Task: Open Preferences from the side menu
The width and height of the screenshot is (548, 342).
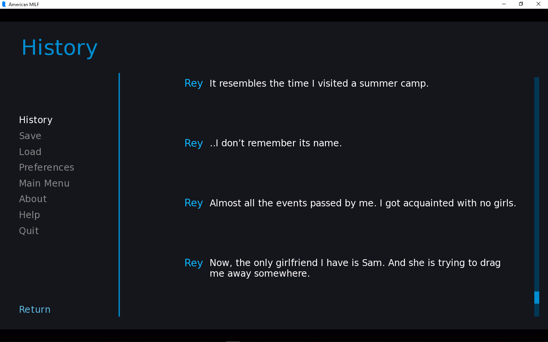Action: (x=46, y=168)
